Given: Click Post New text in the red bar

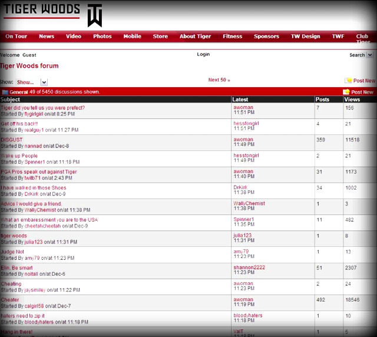Looking at the screenshot, I should pyautogui.click(x=362, y=92).
